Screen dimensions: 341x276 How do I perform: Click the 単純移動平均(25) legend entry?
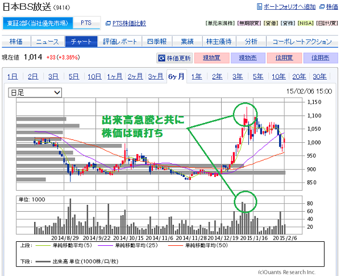click(128, 245)
